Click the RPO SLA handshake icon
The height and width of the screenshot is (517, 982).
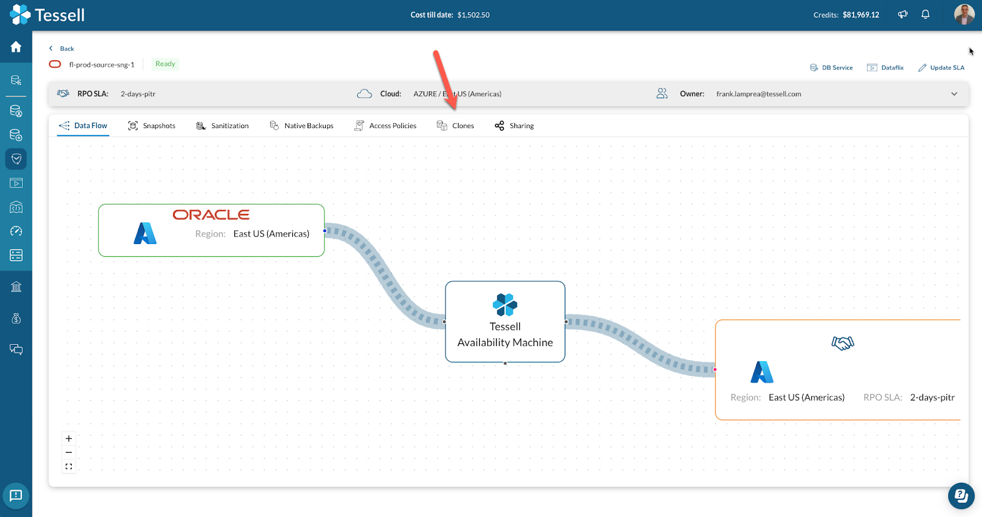click(x=63, y=94)
